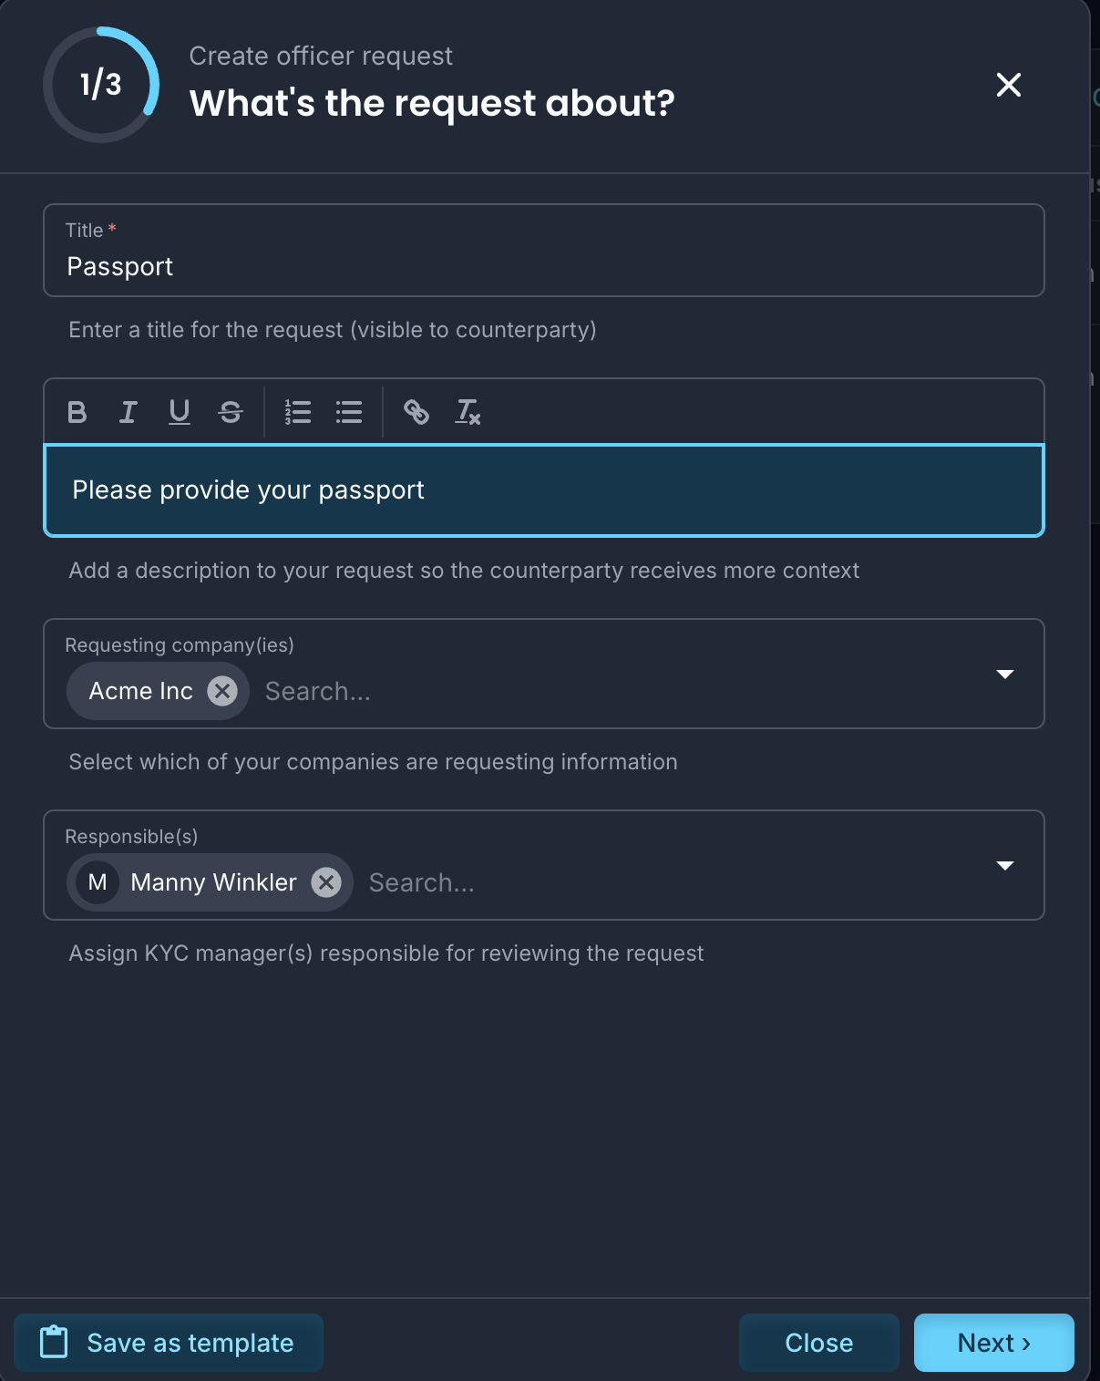
Task: Dismiss dialog with the X icon
Action: point(1009,85)
